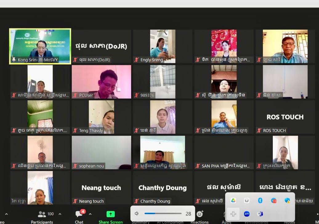Click the green Share Screen button
The height and width of the screenshot is (224, 319).
click(111, 216)
